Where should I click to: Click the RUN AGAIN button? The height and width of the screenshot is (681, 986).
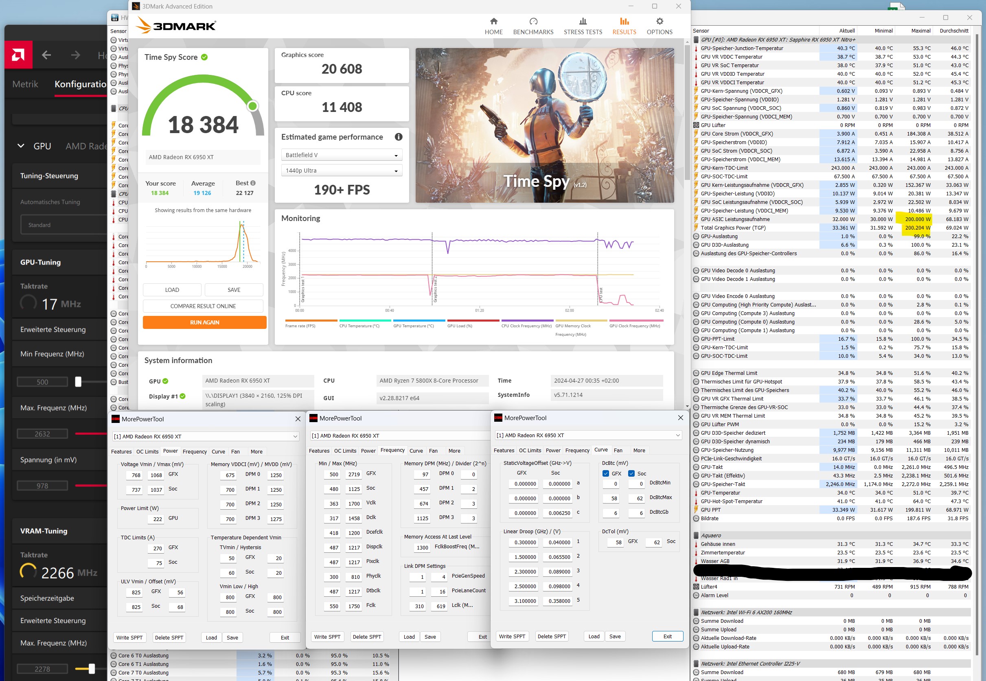click(x=204, y=322)
